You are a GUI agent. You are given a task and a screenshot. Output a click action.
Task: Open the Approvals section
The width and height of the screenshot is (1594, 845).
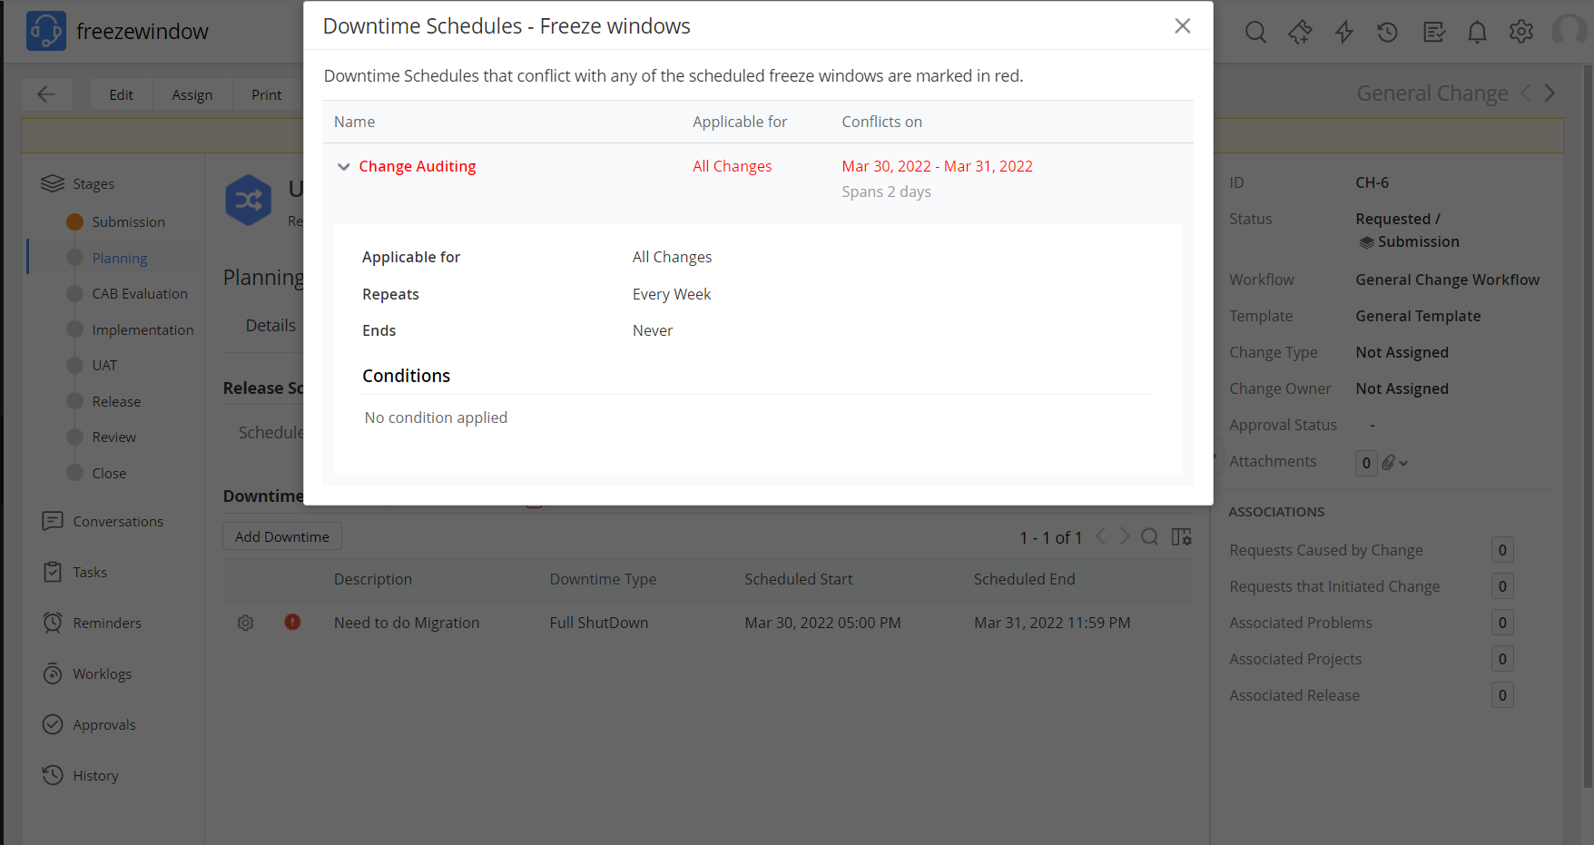tap(104, 724)
